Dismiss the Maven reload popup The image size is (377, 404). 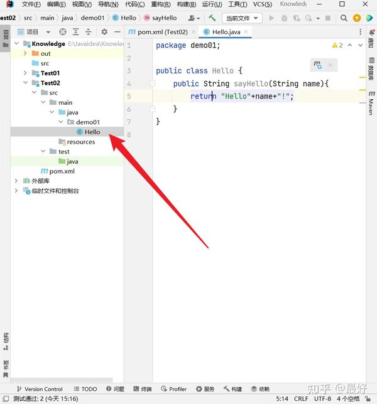tap(330, 65)
